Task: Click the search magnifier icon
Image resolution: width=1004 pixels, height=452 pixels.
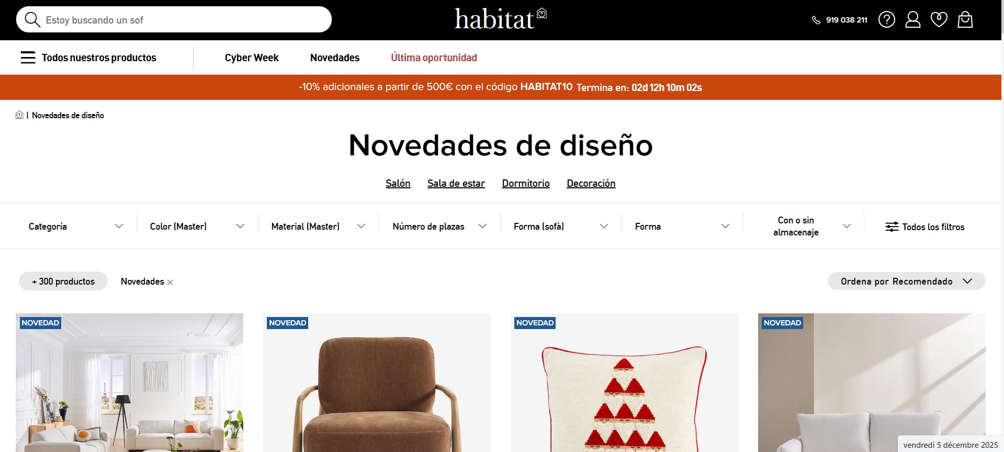Action: [32, 20]
